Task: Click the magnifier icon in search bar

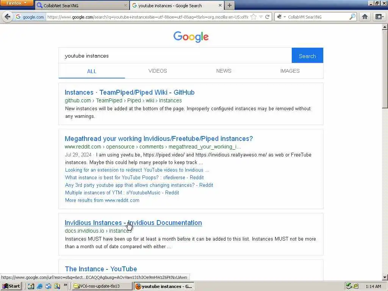Action: pos(352,17)
